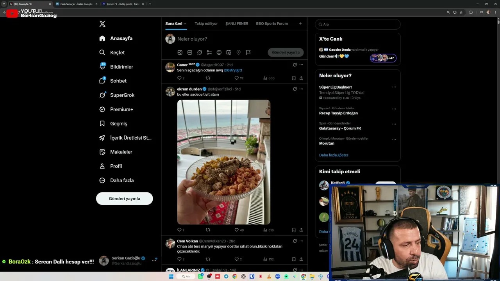
Task: Add a location tag to the post
Action: click(239, 52)
